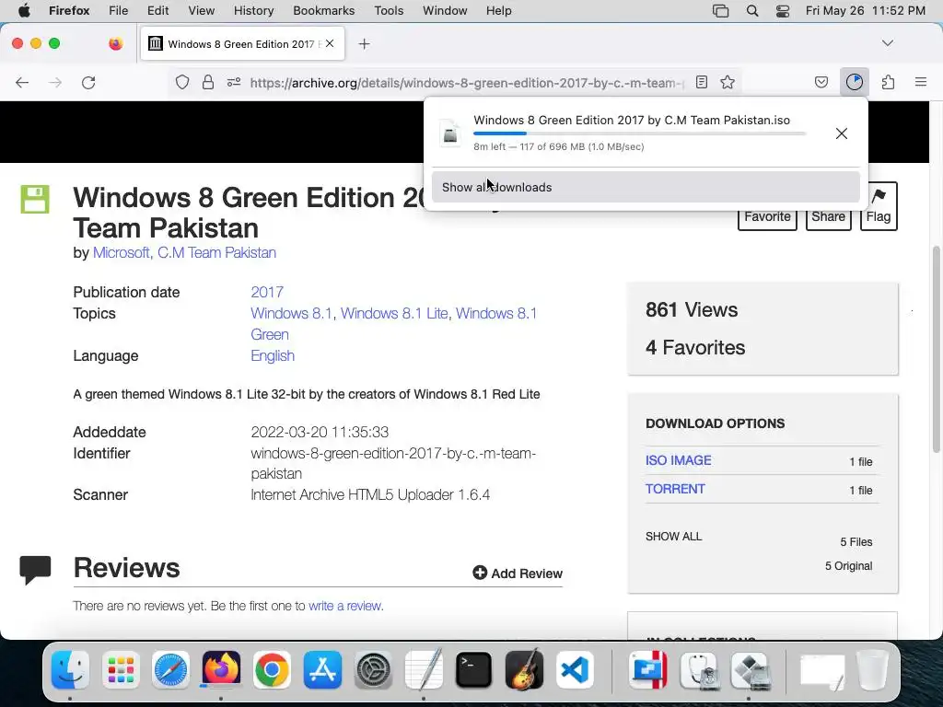Image resolution: width=943 pixels, height=707 pixels.
Task: Click the page vertical scrollbar
Action: 936,349
